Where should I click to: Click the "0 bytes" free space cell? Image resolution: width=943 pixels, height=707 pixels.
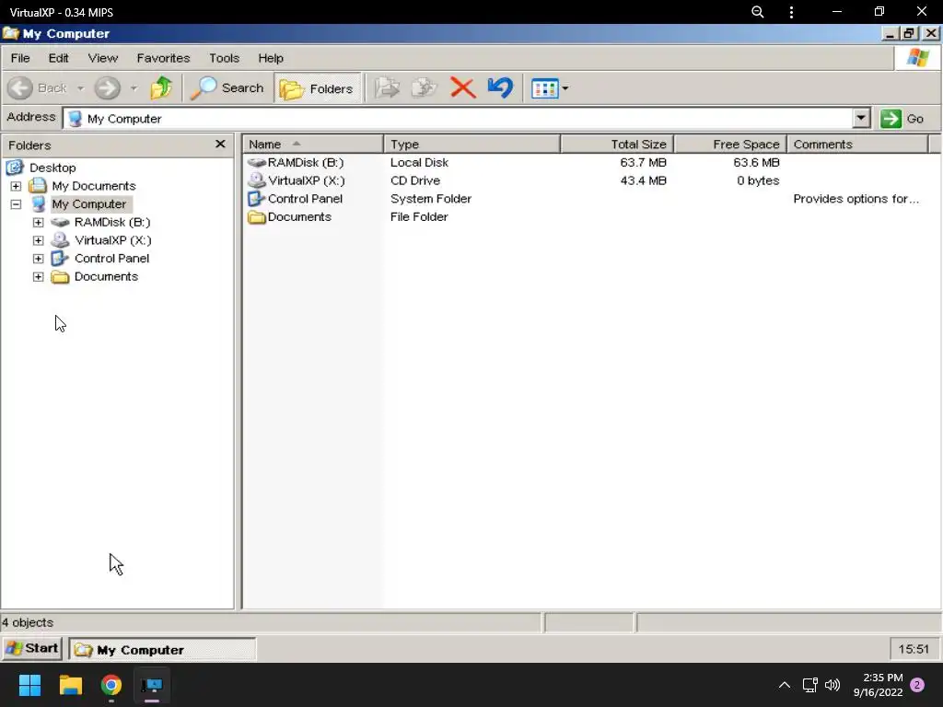tap(758, 180)
